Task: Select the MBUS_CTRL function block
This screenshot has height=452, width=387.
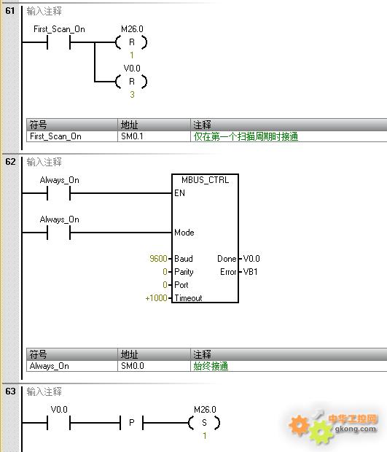Action: pos(205,238)
